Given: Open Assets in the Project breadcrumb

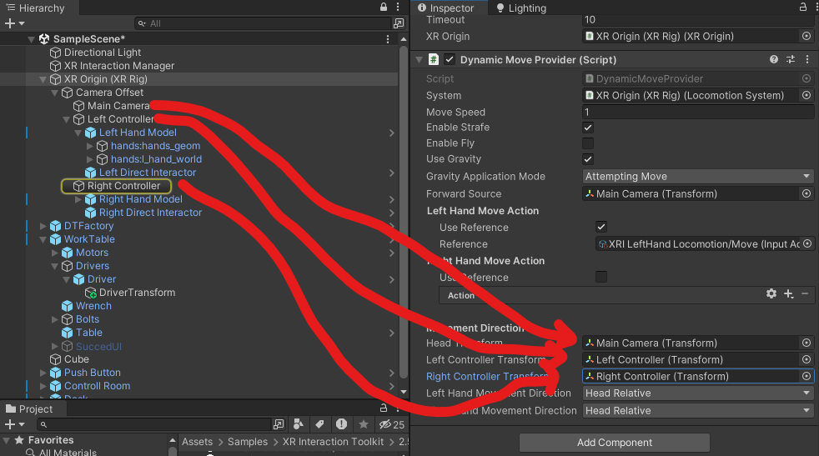Looking at the screenshot, I should pyautogui.click(x=197, y=442).
